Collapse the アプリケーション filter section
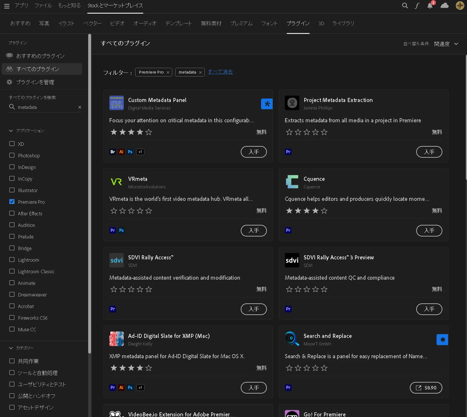The image size is (467, 417). (x=11, y=131)
